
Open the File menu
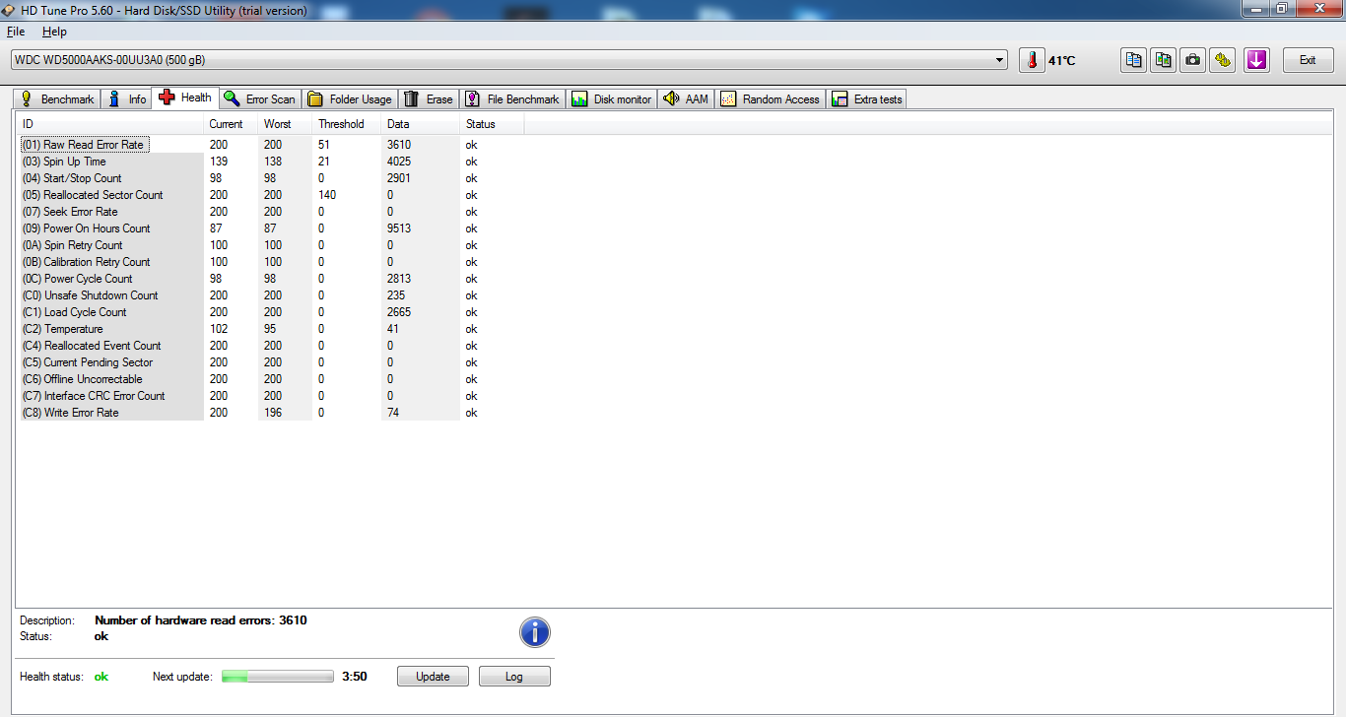16,32
